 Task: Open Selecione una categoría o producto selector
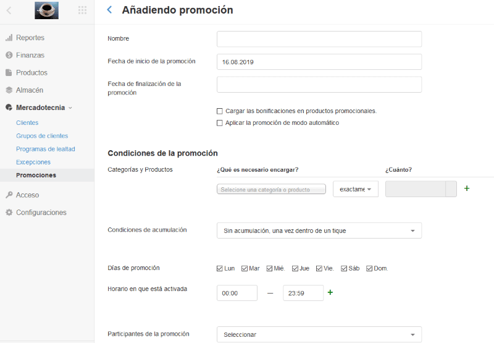[271, 189]
